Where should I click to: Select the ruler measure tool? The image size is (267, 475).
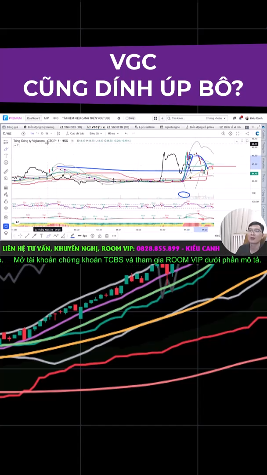6,172
